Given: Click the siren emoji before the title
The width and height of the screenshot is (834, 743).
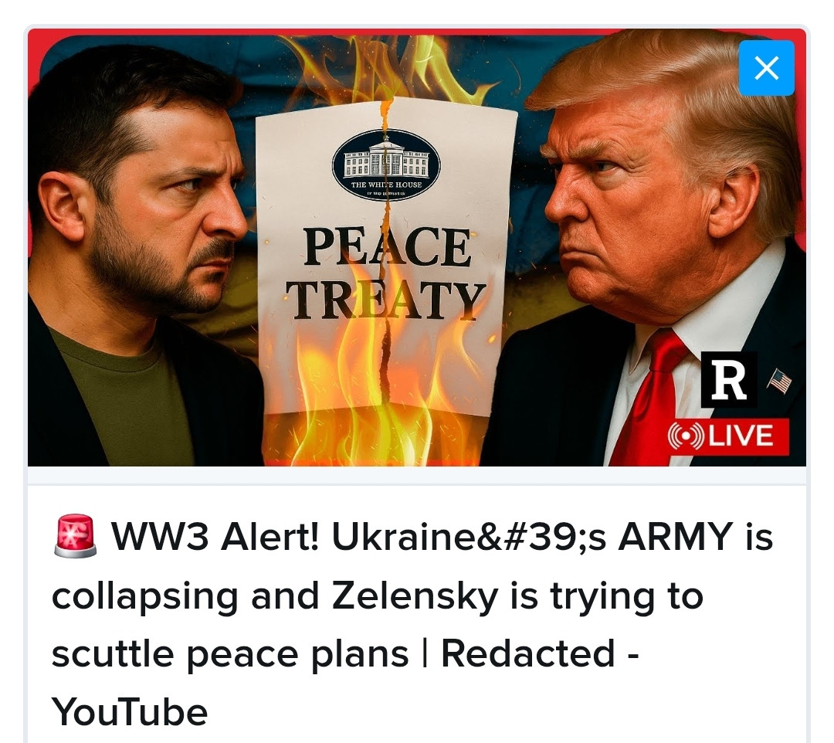Looking at the screenshot, I should [x=76, y=535].
